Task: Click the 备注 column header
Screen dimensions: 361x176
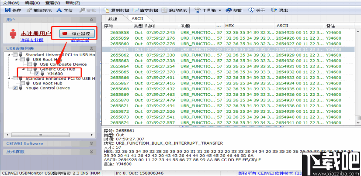Action: click(340, 26)
